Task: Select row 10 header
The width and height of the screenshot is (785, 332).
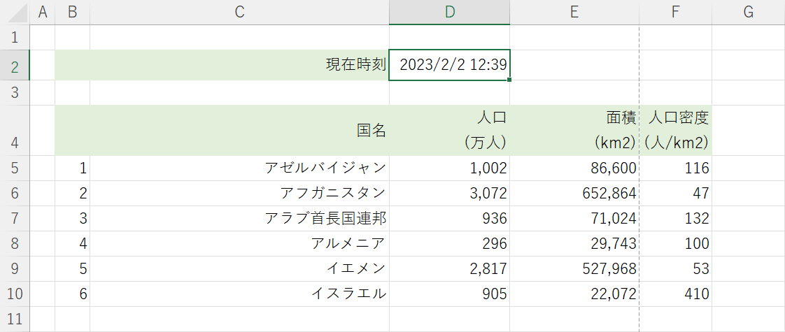Action: (15, 294)
